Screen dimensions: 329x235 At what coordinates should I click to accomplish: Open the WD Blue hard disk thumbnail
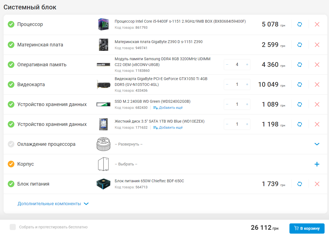(x=103, y=124)
